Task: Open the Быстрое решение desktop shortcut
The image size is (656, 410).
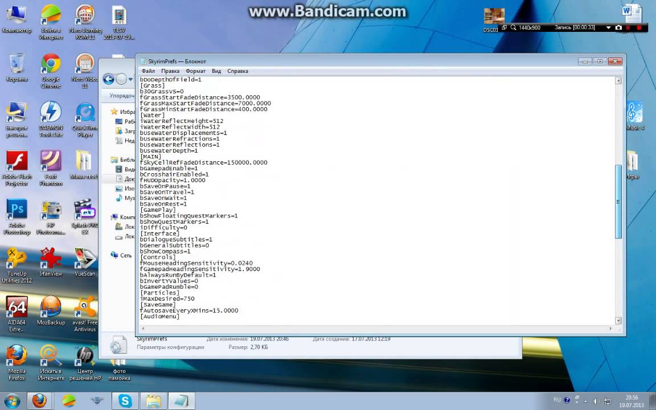Action: pos(17,119)
